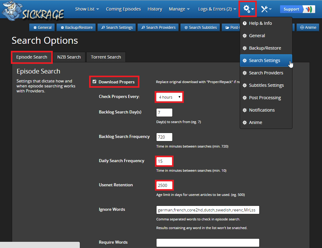Viewport: 322px width, 248px height.
Task: Uncheck the Download Propers checkbox
Action: click(x=94, y=82)
